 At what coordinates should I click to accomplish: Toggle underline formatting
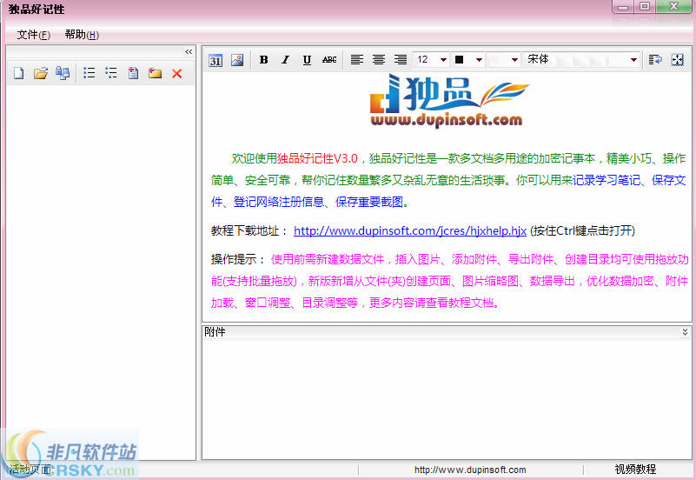pyautogui.click(x=307, y=59)
